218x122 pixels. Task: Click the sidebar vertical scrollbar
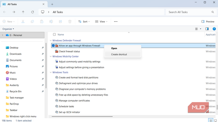click(x=46, y=65)
